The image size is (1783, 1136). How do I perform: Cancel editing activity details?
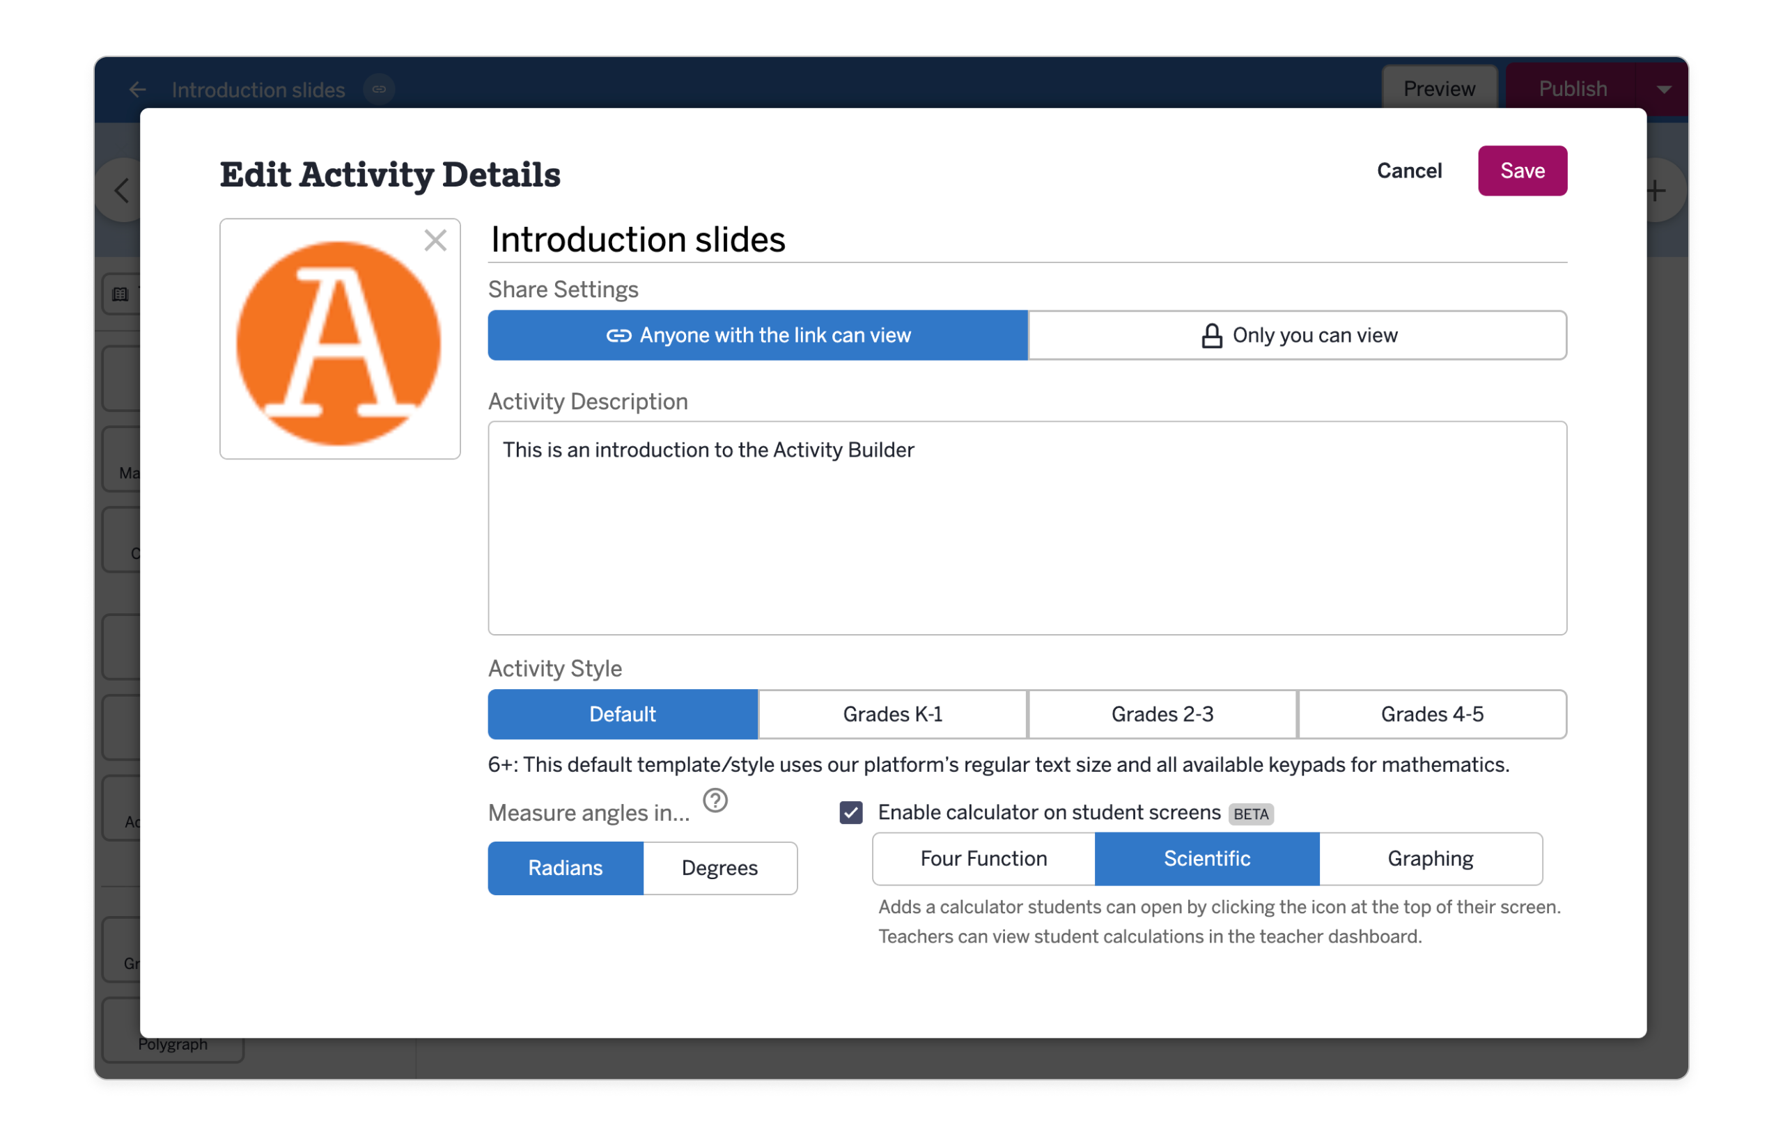(x=1409, y=171)
